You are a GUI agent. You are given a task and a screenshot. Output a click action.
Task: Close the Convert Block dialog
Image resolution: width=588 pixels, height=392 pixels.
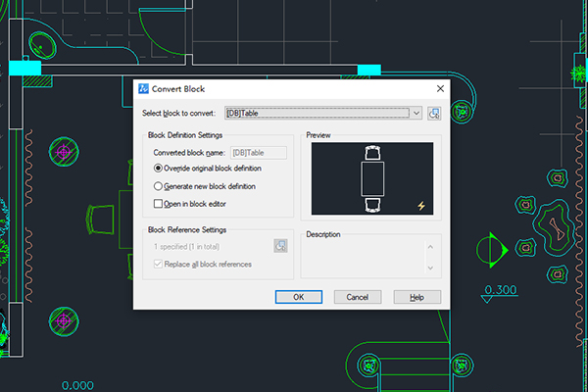tap(440, 88)
